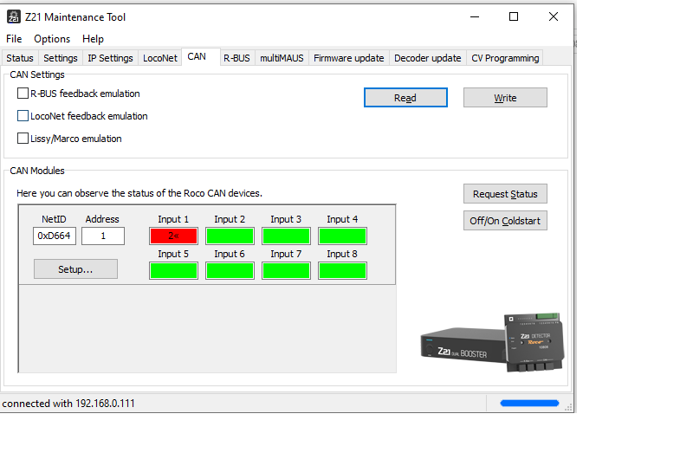Screen dimensions: 680x472
Task: Click the Z21 Booster and Detector image
Action: (x=492, y=342)
